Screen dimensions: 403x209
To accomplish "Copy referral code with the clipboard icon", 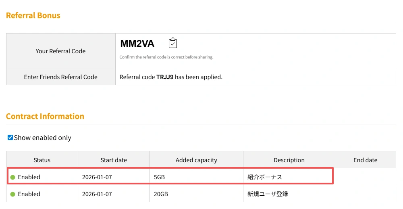I will [173, 43].
